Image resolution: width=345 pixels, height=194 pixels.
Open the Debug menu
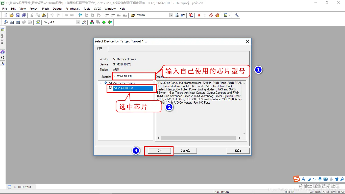57,9
